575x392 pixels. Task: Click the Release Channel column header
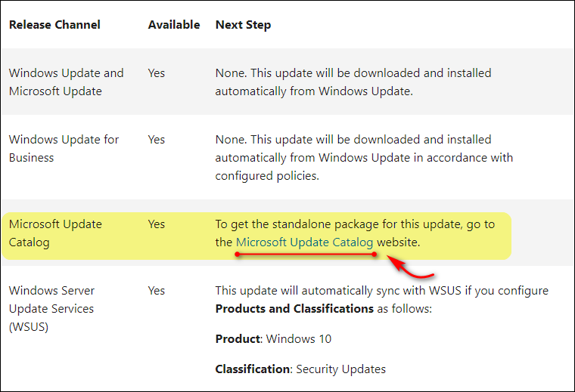(55, 25)
